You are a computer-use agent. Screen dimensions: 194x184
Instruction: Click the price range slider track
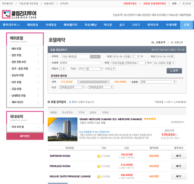click(x=93, y=82)
